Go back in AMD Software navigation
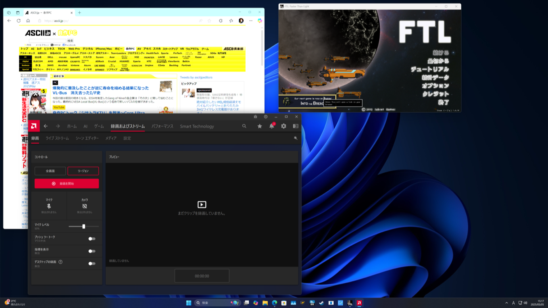 point(46,126)
